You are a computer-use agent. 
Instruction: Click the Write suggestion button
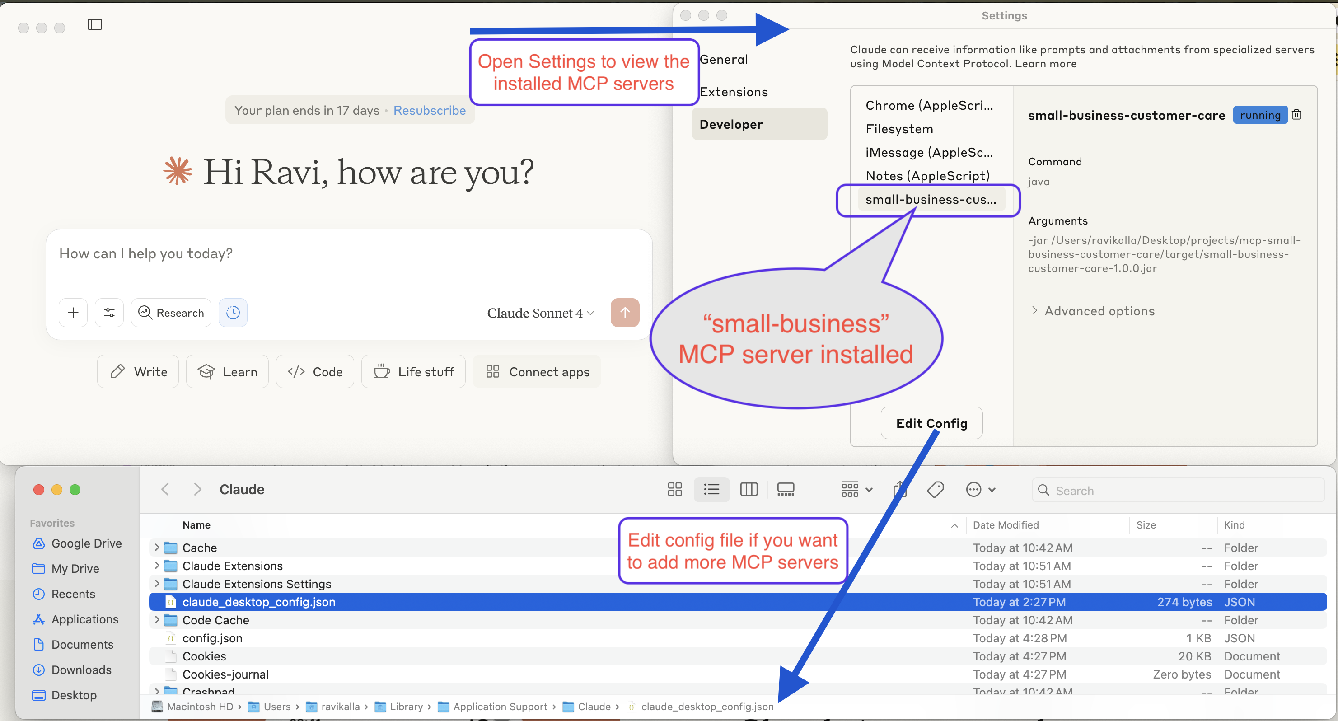[x=138, y=371]
